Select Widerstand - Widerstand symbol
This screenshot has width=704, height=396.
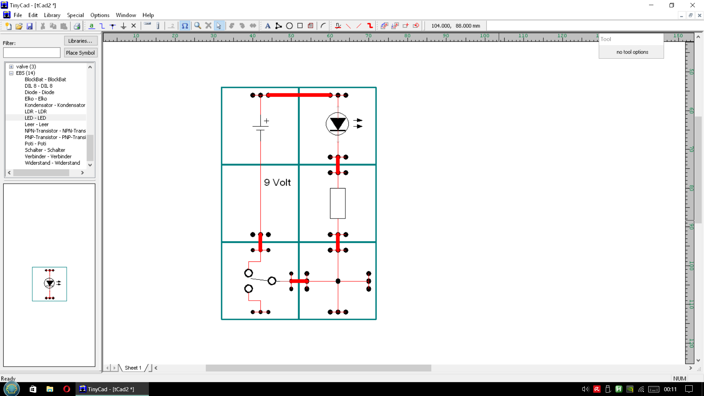52,163
